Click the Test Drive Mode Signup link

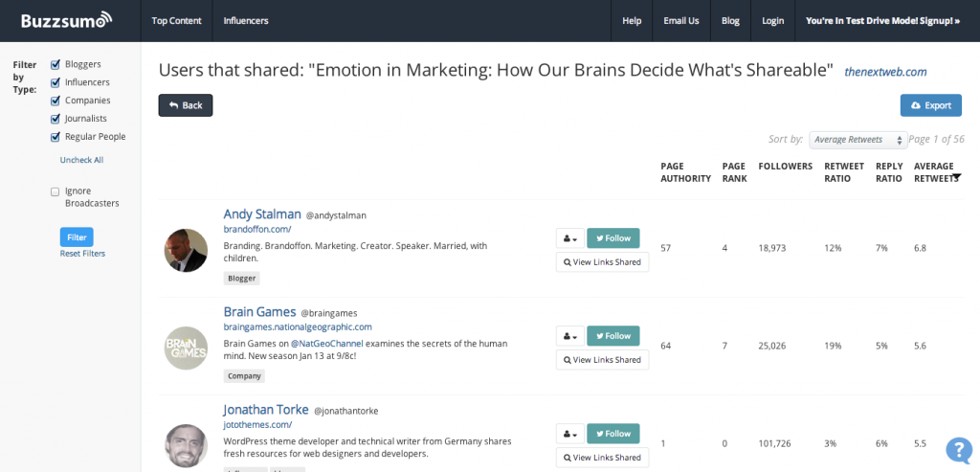(882, 21)
